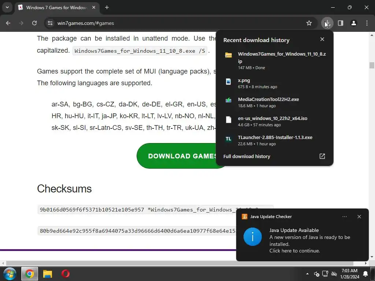Click the ISO blank file icon
Screen dimensions: 375x281
point(229,120)
